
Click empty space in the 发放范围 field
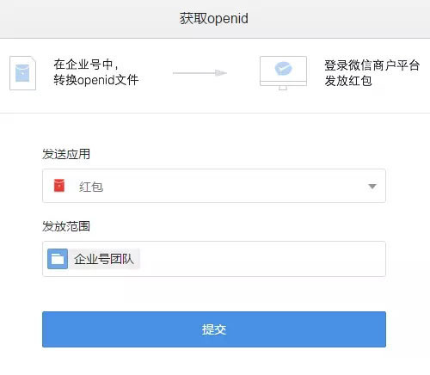tap(262, 259)
